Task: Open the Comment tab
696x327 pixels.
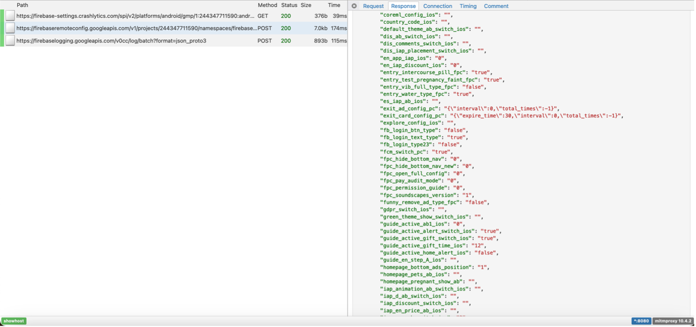Action: coord(496,6)
